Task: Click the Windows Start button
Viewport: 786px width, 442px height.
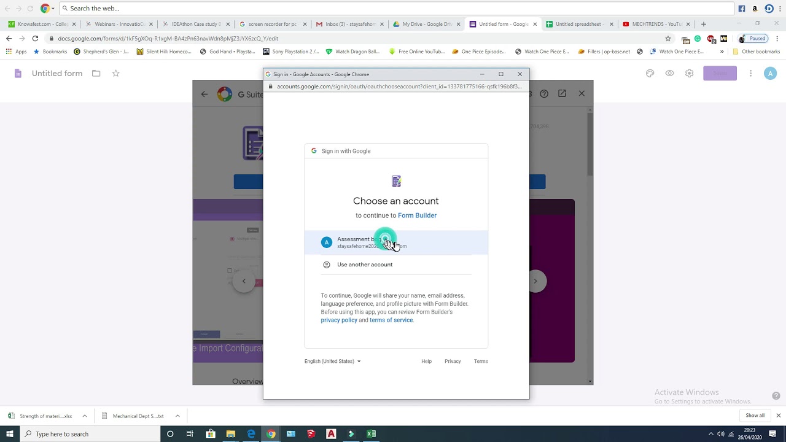Action: tap(9, 434)
